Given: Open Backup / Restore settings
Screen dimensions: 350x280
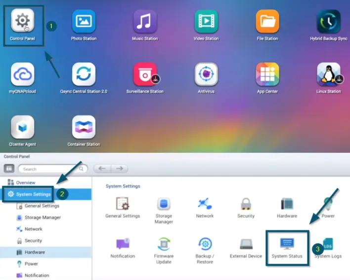Looking at the screenshot, I should tap(205, 250).
